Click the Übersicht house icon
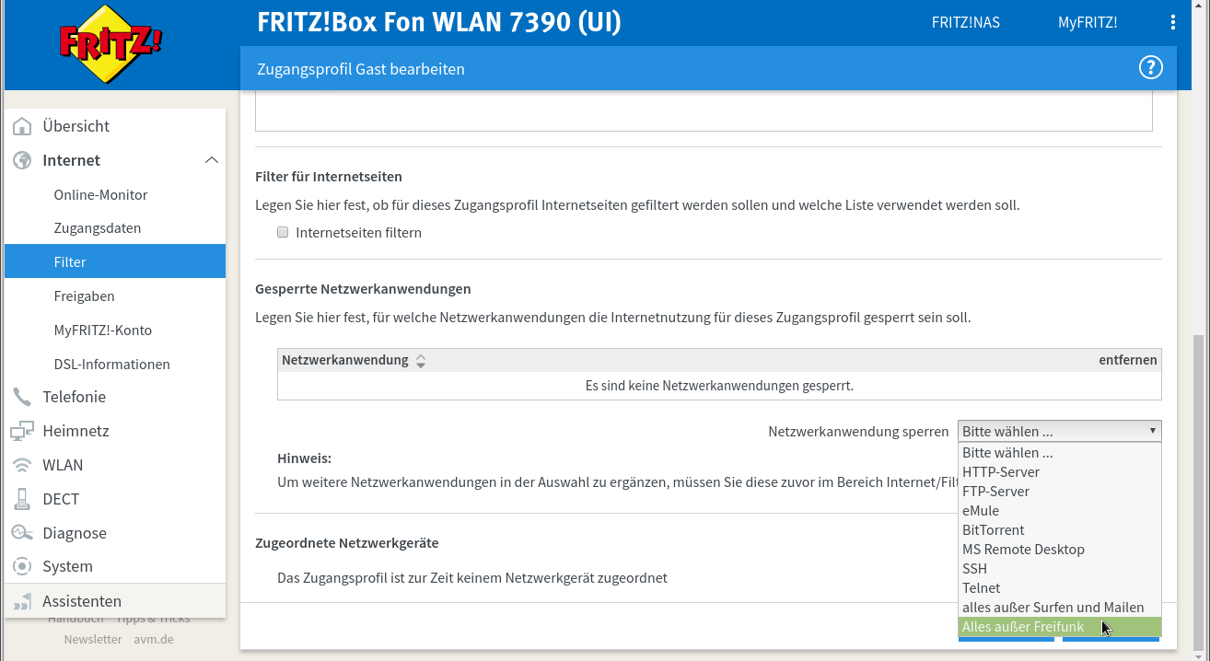The width and height of the screenshot is (1210, 661). tap(22, 126)
